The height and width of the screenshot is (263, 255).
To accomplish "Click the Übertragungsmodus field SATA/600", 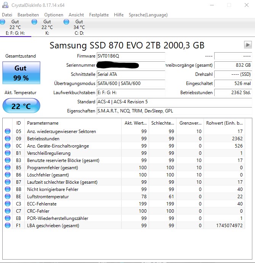I will (x=131, y=83).
